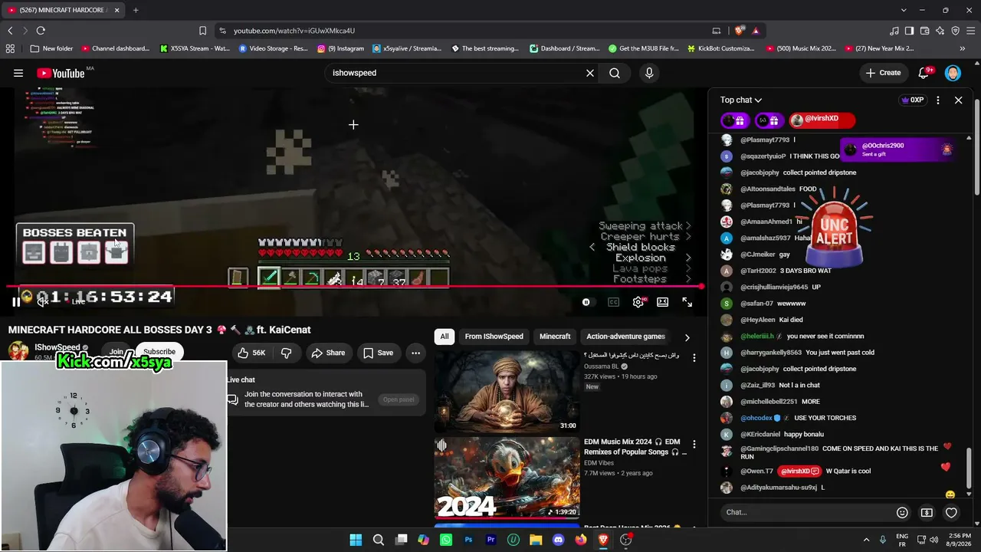
Task: Toggle subtitles CC in the player
Action: tap(613, 302)
